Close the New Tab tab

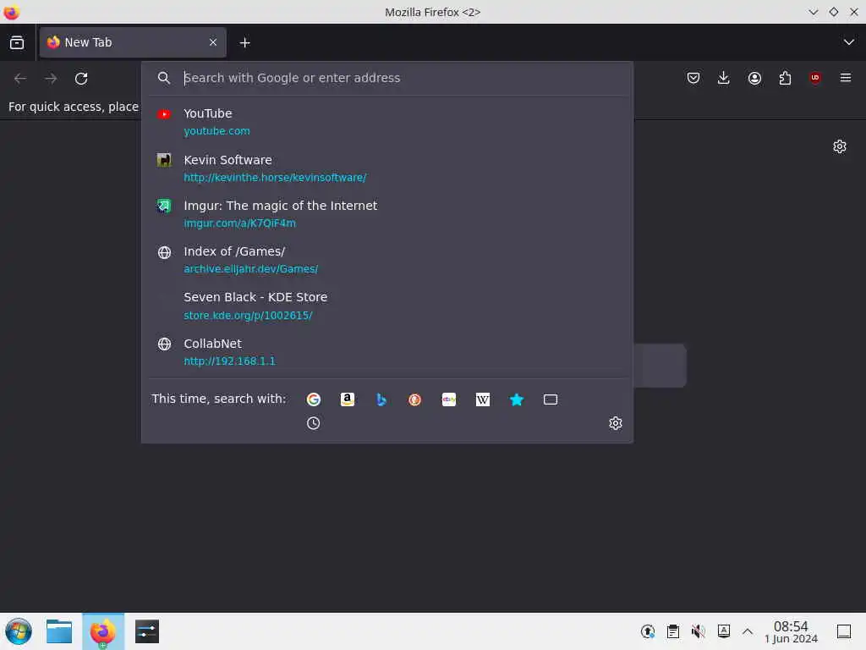[x=213, y=42]
